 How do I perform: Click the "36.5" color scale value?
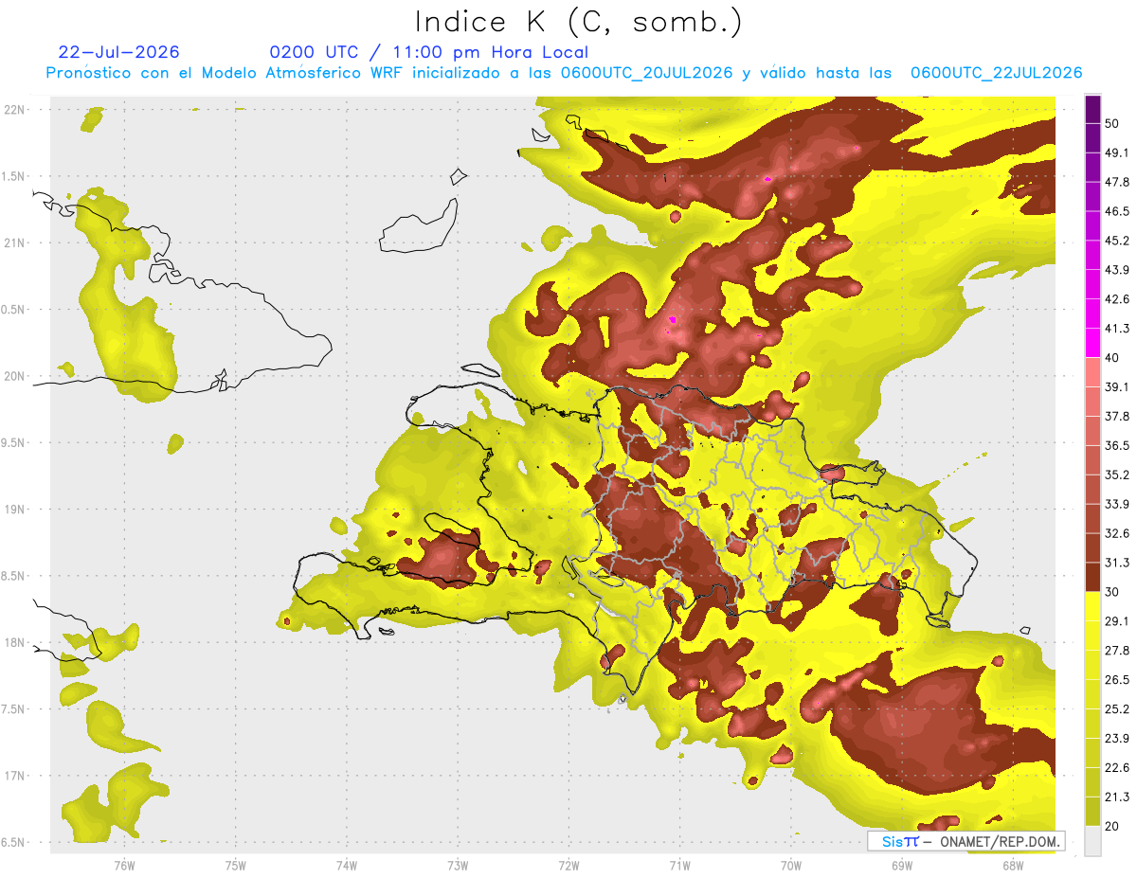pyautogui.click(x=1117, y=445)
